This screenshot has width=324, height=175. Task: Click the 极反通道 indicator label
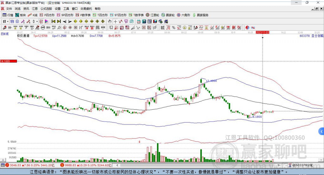pyautogui.click(x=23, y=36)
